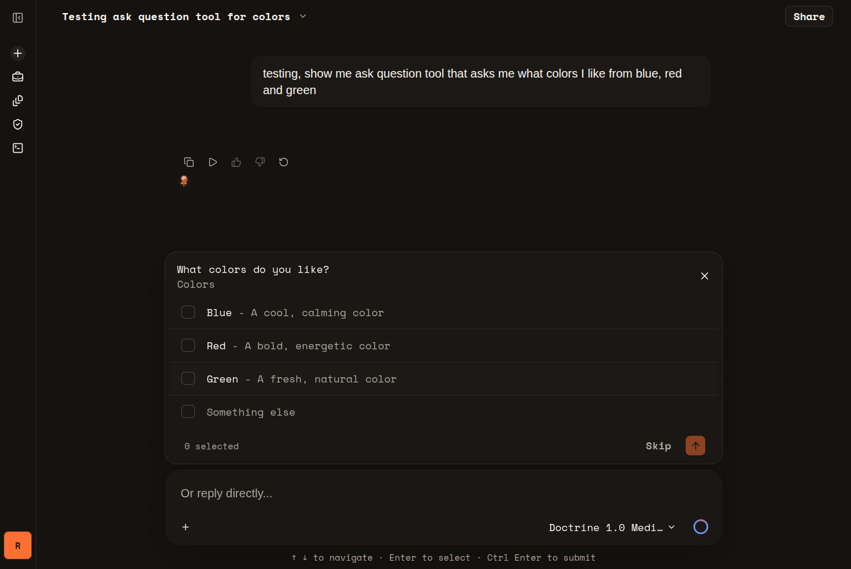Give thumbs down to response

[x=260, y=162]
